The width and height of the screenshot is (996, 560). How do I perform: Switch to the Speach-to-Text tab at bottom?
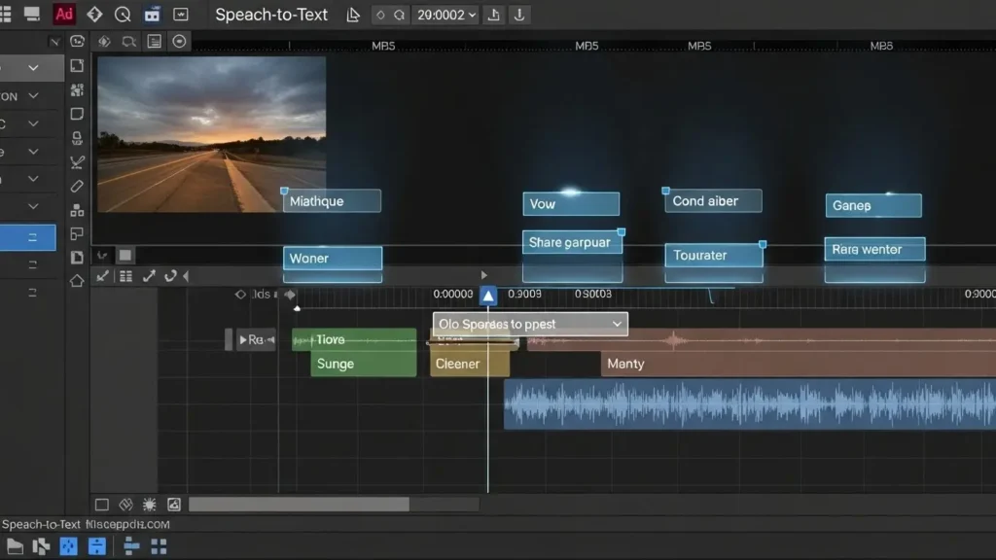click(x=41, y=524)
